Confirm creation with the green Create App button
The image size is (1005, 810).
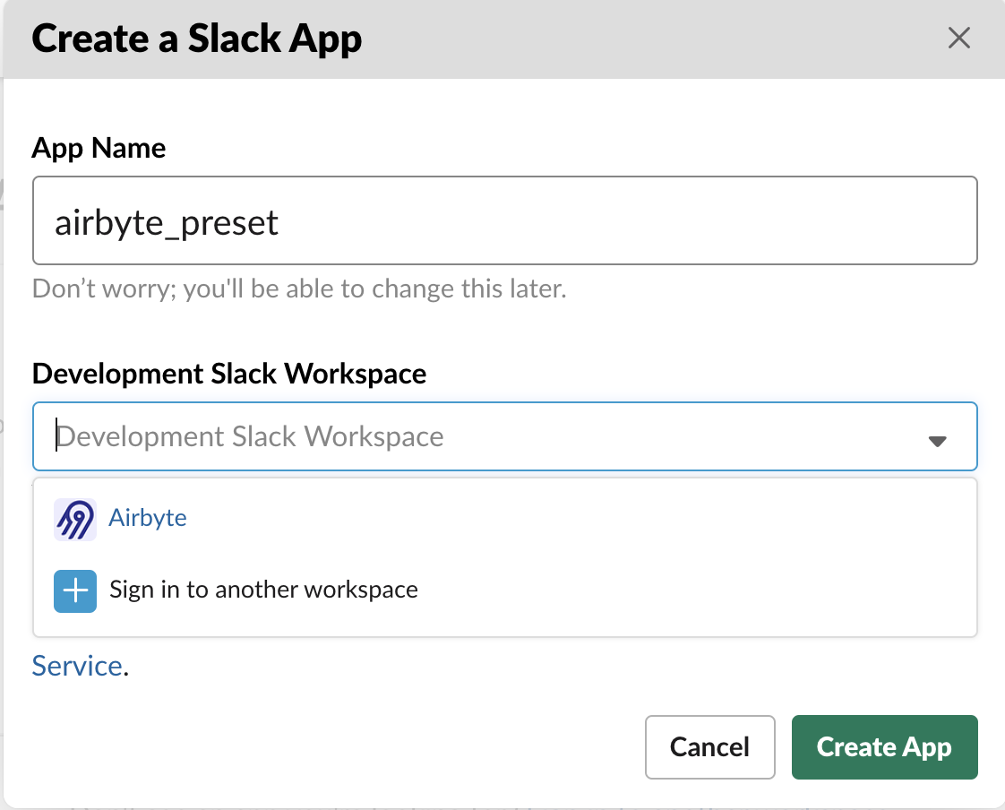coord(884,746)
